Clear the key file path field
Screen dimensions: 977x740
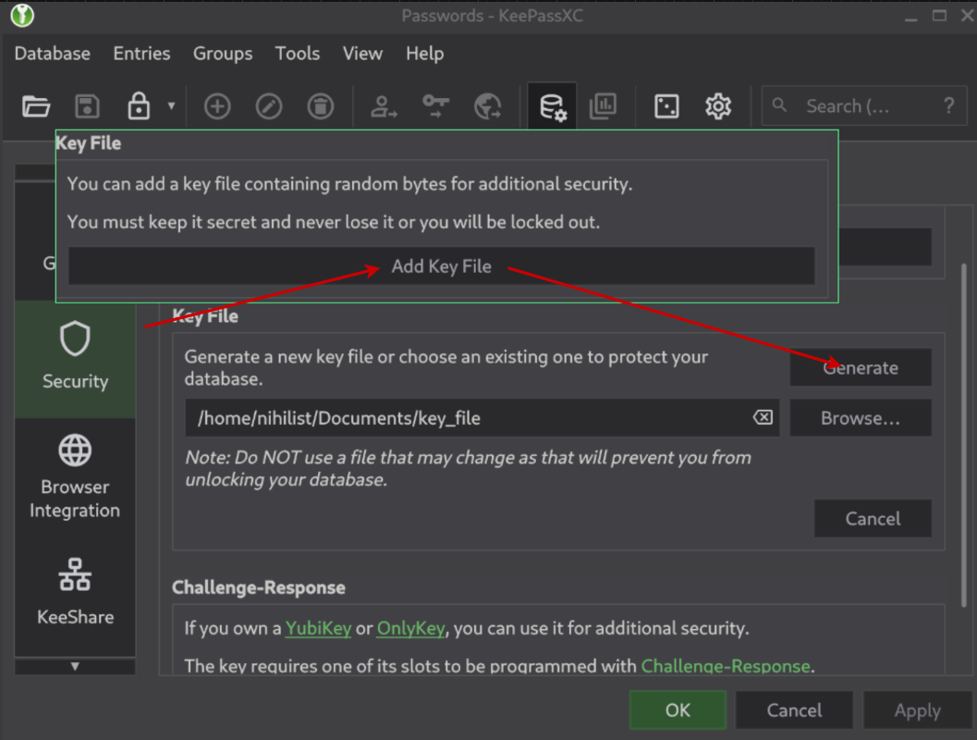pos(763,418)
